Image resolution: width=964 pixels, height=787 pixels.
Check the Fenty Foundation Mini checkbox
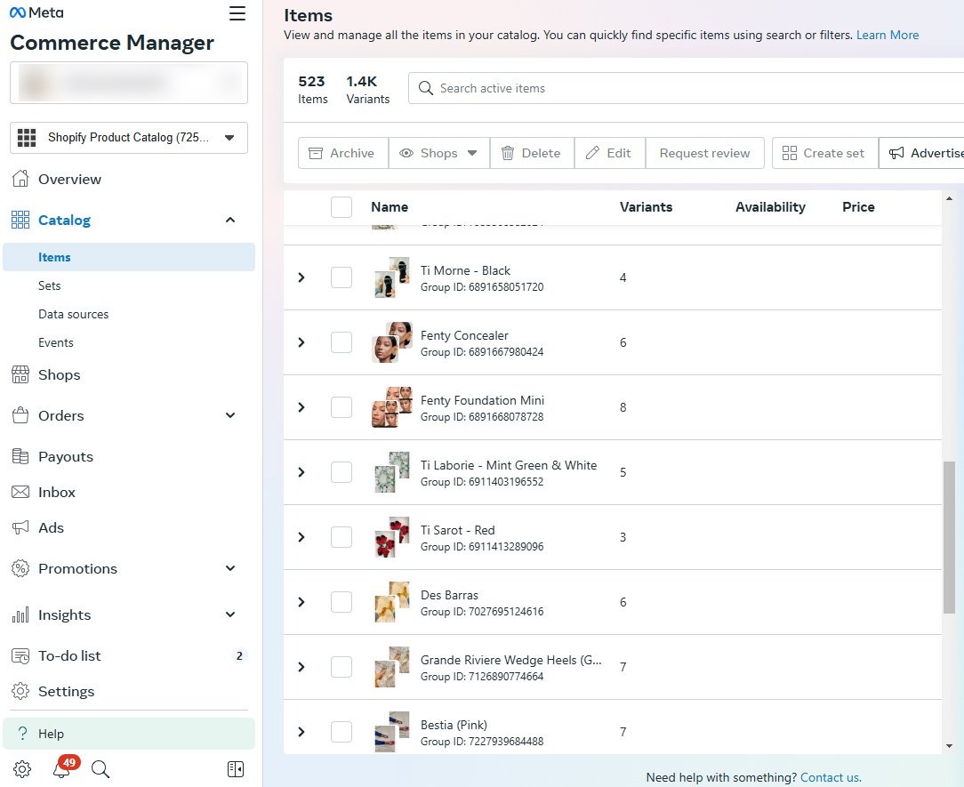click(341, 407)
